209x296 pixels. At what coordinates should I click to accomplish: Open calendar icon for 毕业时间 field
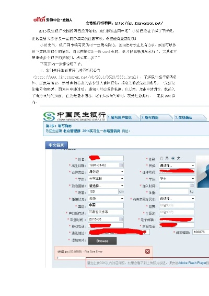[x=121, y=219]
